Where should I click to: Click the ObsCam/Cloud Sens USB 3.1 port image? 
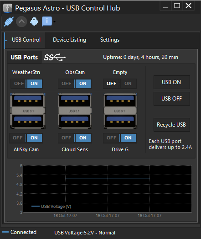(75, 111)
